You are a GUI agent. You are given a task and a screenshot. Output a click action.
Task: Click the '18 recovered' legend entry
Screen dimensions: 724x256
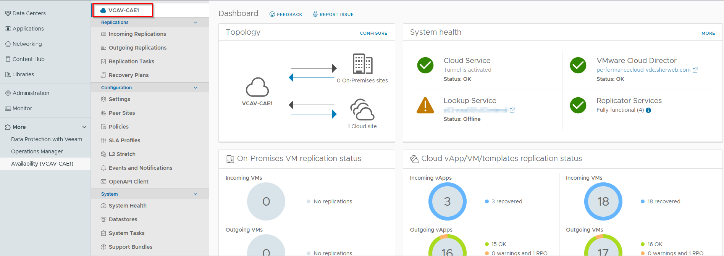point(661,201)
